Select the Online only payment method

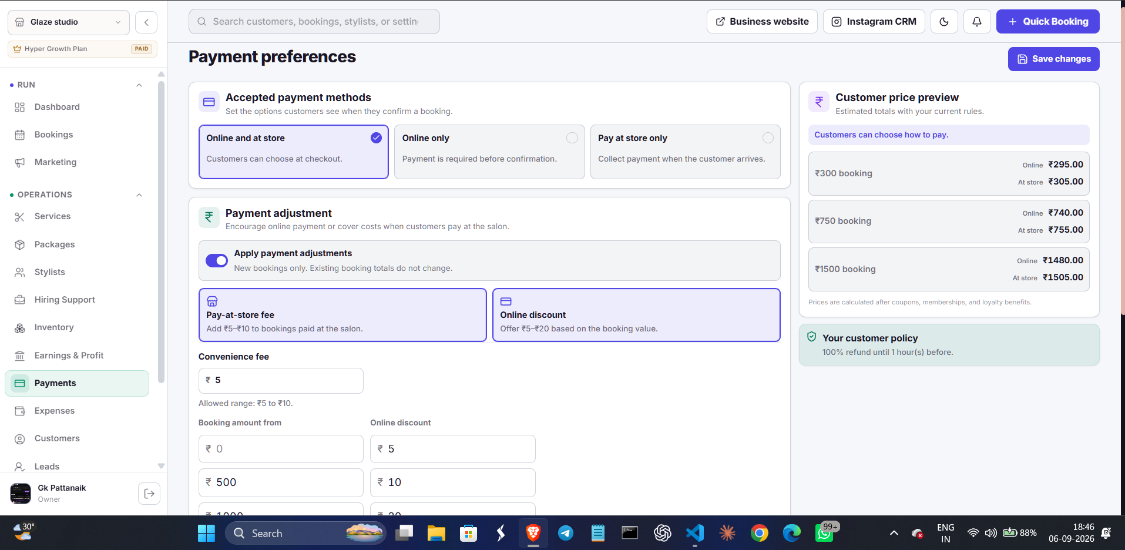pos(489,152)
